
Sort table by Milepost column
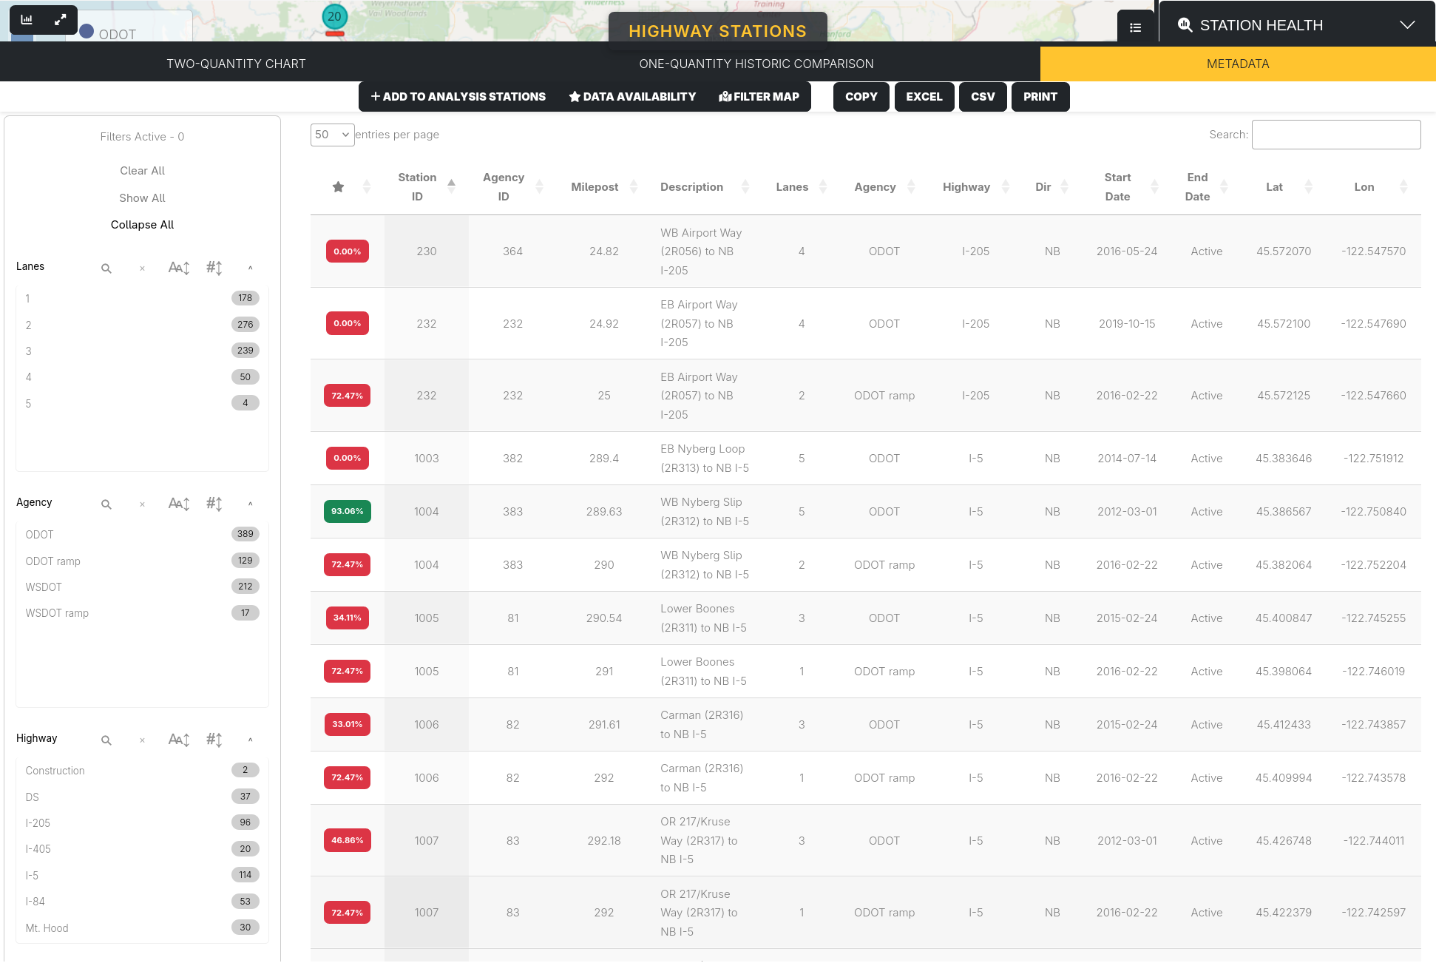coord(603,187)
